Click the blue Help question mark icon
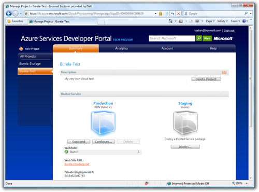The width and height of the screenshot is (259, 192). pos(244,21)
